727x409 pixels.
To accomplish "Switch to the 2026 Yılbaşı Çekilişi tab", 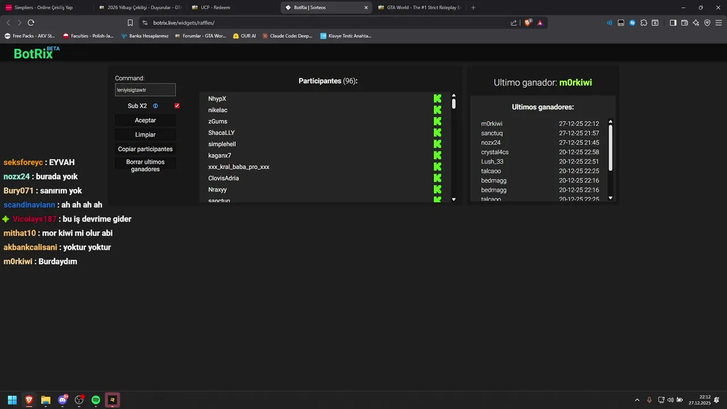I will [139, 7].
